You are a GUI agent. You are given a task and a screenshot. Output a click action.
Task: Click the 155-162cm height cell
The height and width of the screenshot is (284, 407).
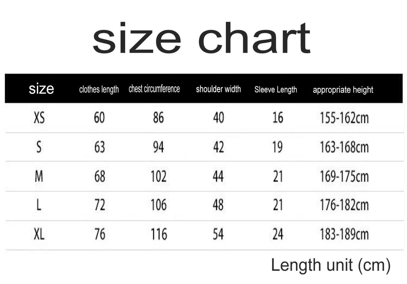coord(344,118)
